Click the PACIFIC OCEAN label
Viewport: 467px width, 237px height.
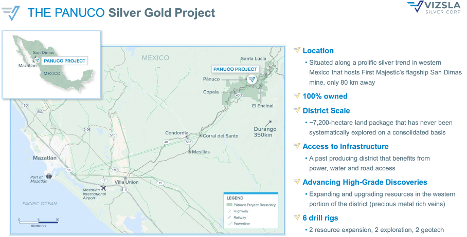[x=40, y=204]
